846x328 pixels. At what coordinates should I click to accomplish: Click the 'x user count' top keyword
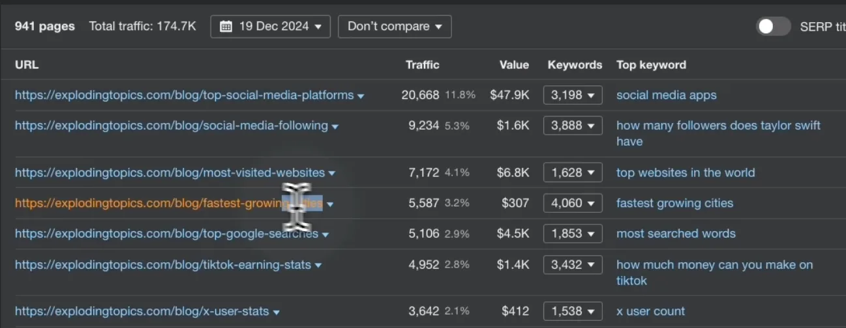(x=650, y=311)
